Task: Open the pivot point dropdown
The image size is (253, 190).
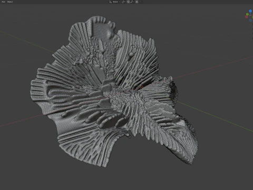Action: pyautogui.click(x=124, y=2)
